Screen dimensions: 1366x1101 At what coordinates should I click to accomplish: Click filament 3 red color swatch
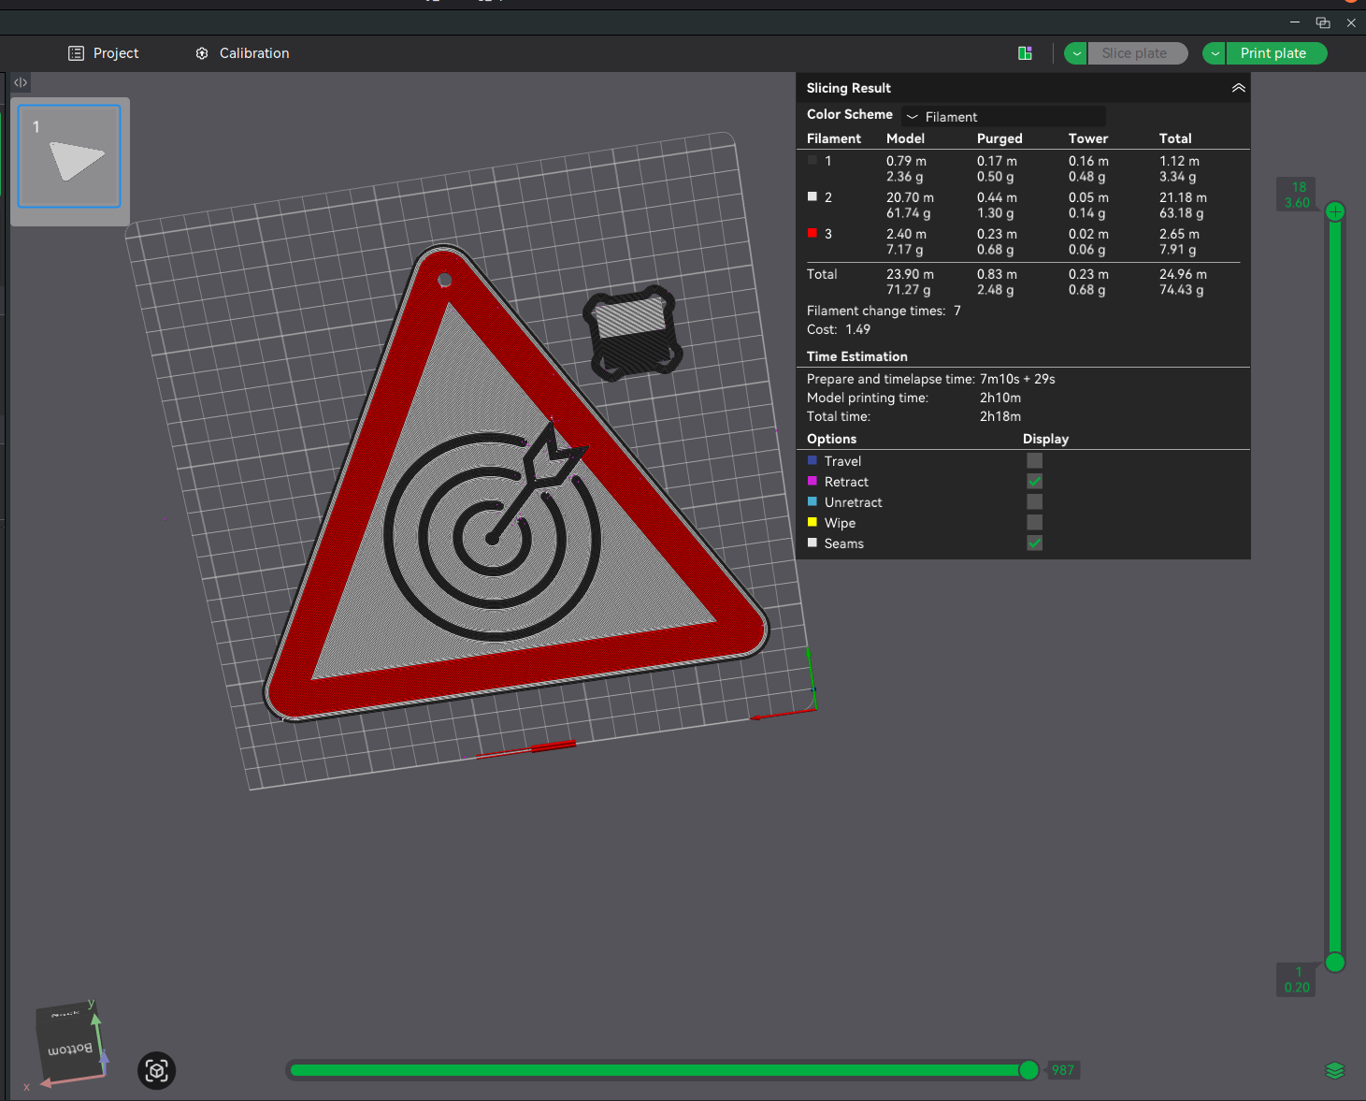tap(812, 233)
